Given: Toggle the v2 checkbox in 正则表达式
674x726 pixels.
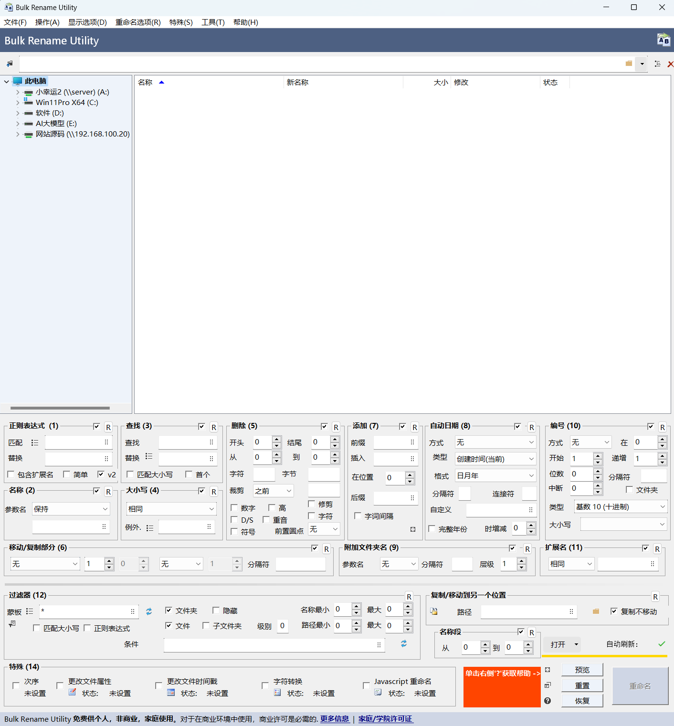Looking at the screenshot, I should coord(101,474).
